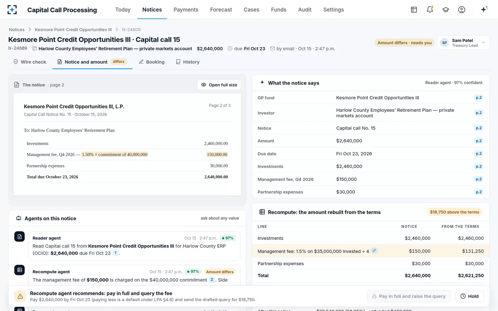The width and height of the screenshot is (498, 311).
Task: Click the clock icon before due date
Action: pos(230,49)
